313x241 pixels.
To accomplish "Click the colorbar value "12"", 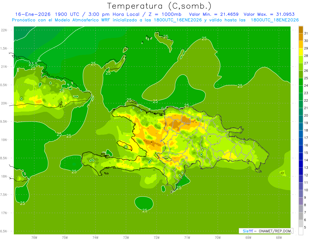I will (x=306, y=175).
